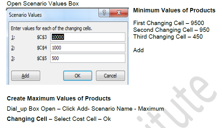Focus the $C$5 field with value 500
This screenshot has width=222, height=128.
87,58
